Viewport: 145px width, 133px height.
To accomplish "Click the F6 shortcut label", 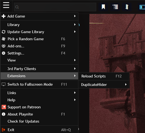I will click(x=63, y=39).
